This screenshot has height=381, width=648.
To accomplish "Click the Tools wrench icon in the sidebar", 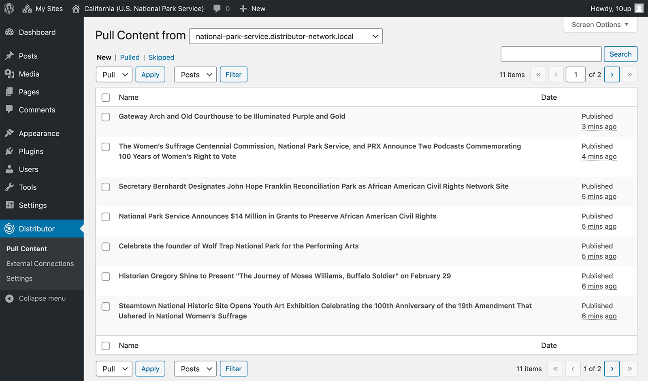I will coord(10,187).
